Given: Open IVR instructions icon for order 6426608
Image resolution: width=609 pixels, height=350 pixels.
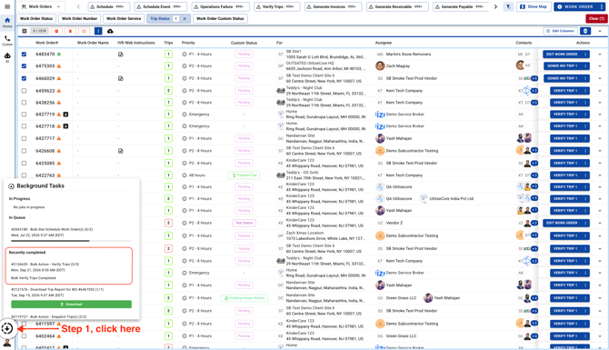Looking at the screenshot, I should point(120,151).
